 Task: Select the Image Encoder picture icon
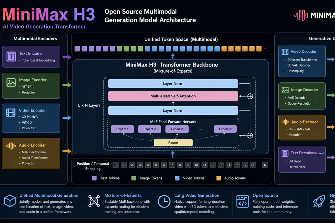pyautogui.click(x=11, y=83)
